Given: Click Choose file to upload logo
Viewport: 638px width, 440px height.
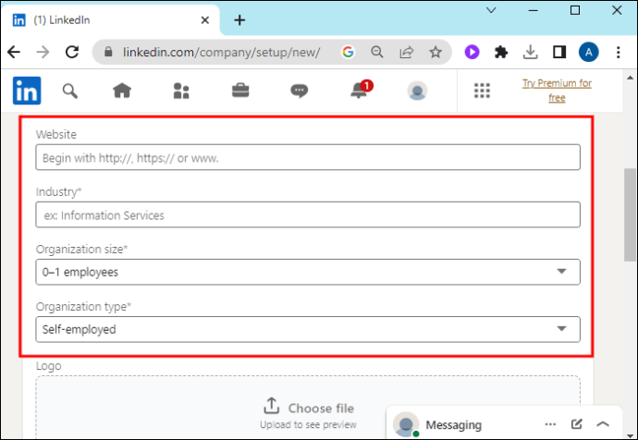Looking at the screenshot, I should coord(308,408).
